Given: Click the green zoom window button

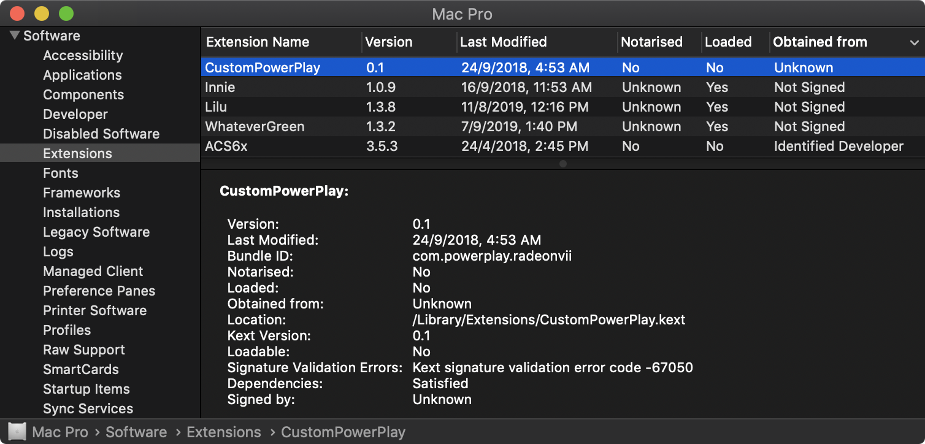Looking at the screenshot, I should click(66, 13).
